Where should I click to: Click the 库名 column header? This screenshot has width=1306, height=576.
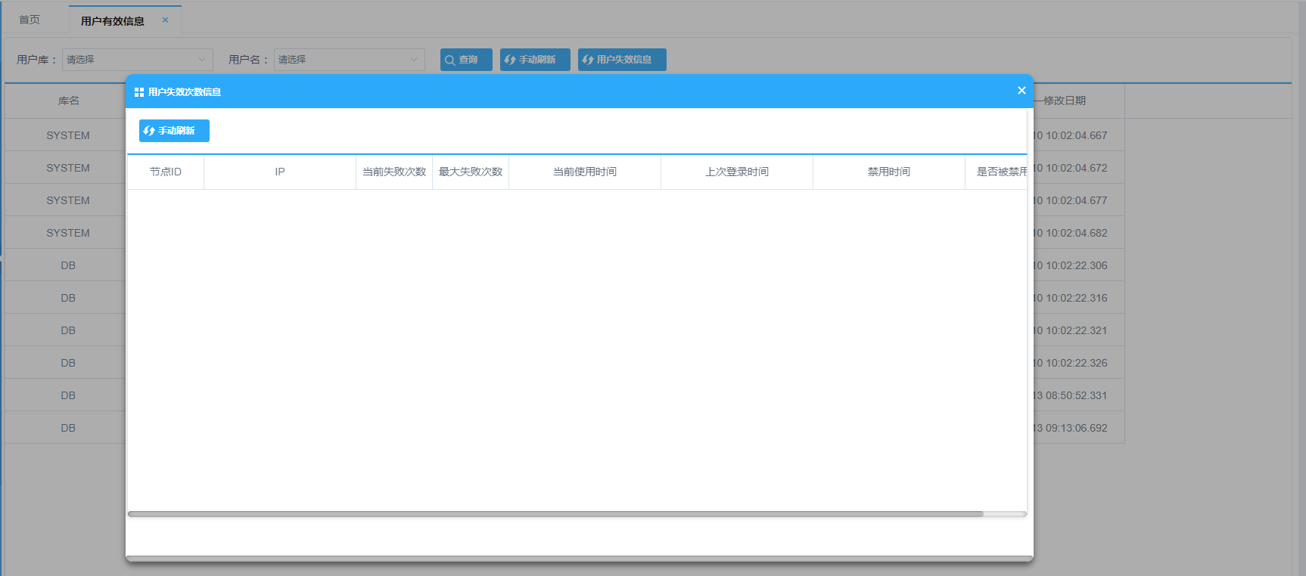[x=68, y=101]
